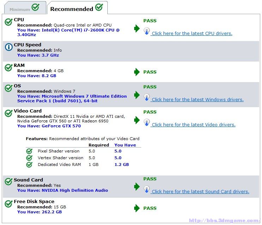
Task: Click the green checkmark beside Video Card
Action: point(8,113)
